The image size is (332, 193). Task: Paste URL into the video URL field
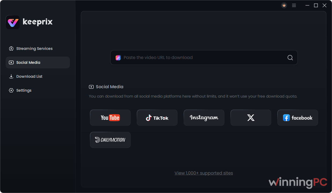(204, 58)
